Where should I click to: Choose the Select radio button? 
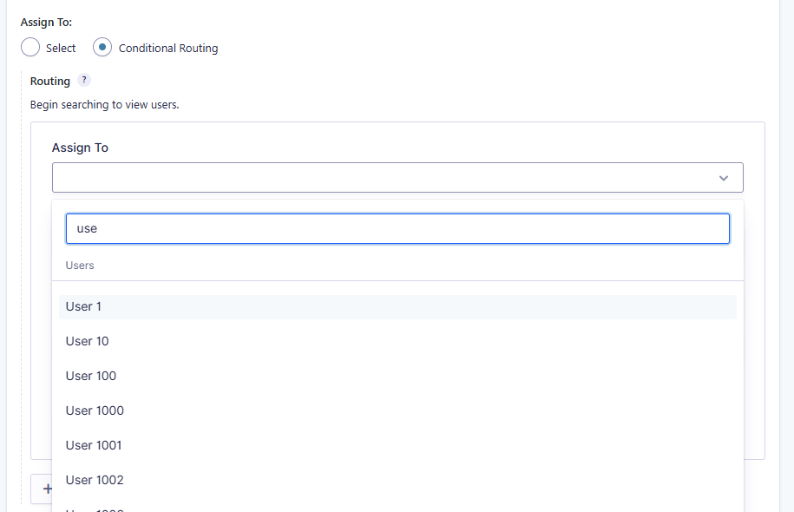[x=30, y=48]
